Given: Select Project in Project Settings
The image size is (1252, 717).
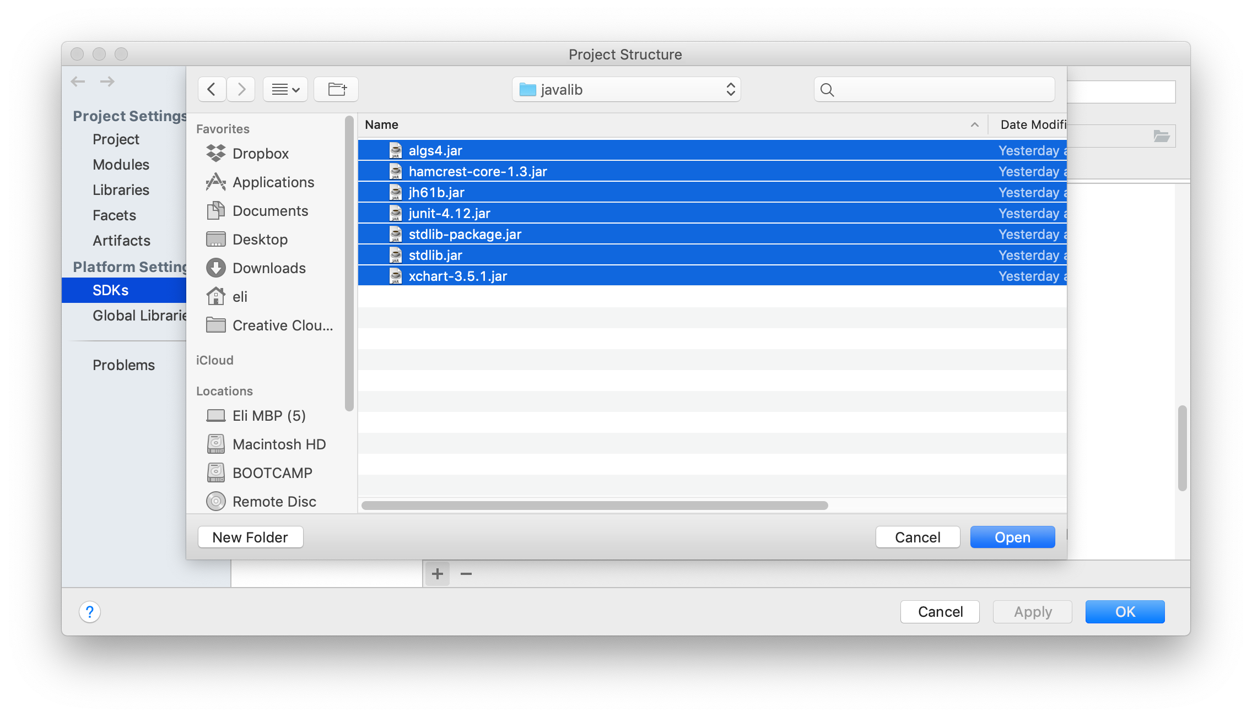Looking at the screenshot, I should [116, 139].
